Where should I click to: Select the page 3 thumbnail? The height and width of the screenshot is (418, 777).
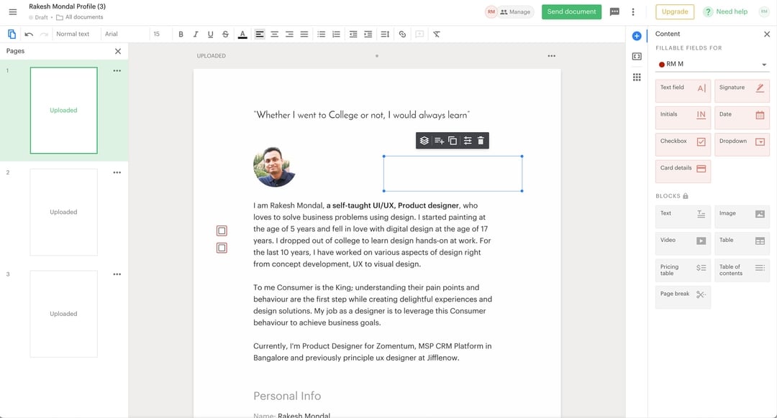(x=63, y=314)
